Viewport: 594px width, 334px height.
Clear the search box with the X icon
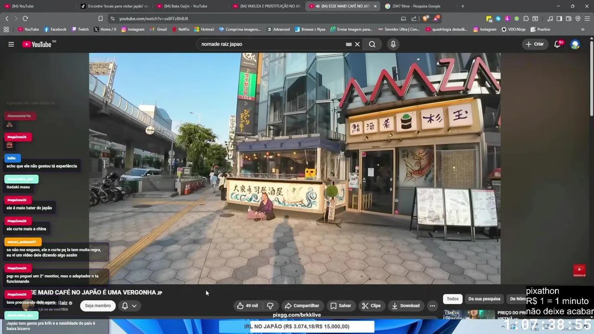pos(357,44)
